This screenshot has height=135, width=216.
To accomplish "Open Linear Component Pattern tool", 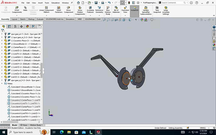I will pyautogui.click(x=46, y=10).
